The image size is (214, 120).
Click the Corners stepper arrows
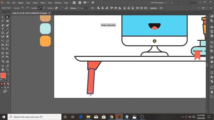[x=79, y=8]
